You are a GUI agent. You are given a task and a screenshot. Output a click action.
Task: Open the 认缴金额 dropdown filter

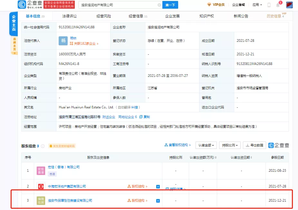coord(206,145)
